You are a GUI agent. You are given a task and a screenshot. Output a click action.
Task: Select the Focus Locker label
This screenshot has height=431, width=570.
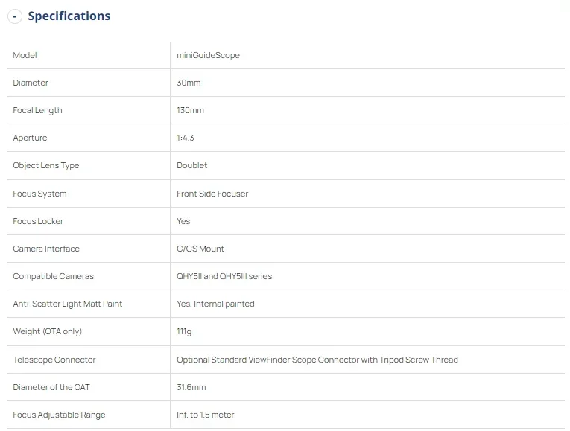pyautogui.click(x=38, y=221)
